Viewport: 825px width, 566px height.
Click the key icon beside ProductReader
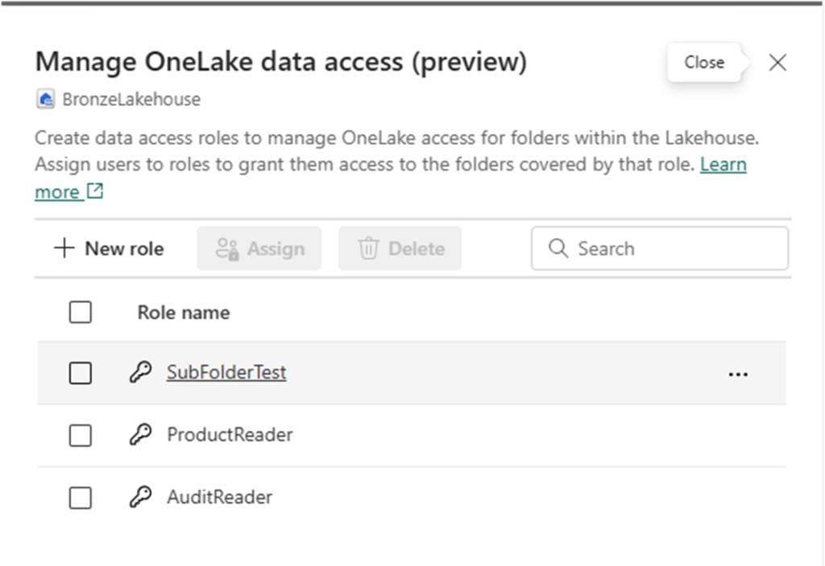coord(140,435)
